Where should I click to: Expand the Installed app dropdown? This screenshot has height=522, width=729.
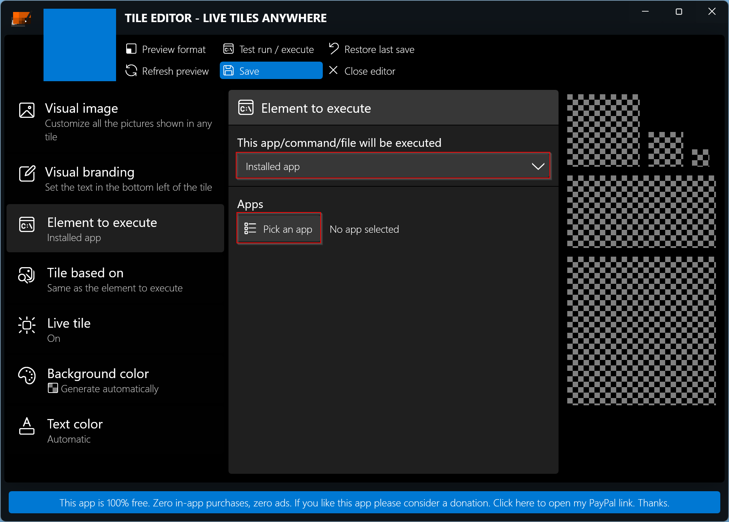coord(394,166)
